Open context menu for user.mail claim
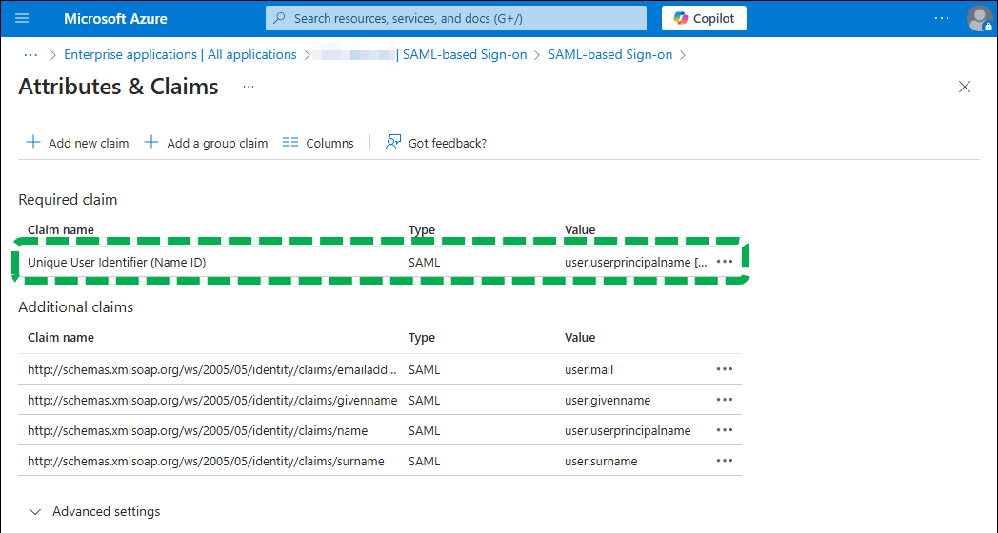The image size is (998, 533). pyautogui.click(x=725, y=369)
